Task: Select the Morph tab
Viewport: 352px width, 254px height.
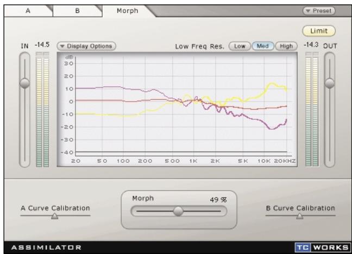Action: tap(128, 11)
